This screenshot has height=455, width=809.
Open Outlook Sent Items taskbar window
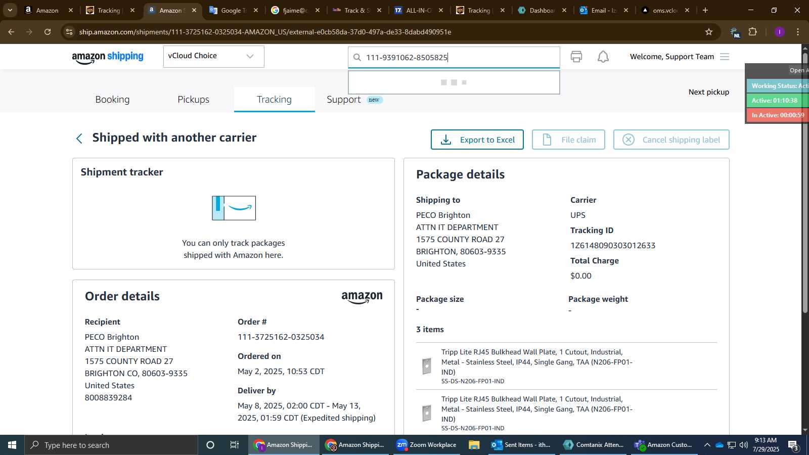pos(521,445)
